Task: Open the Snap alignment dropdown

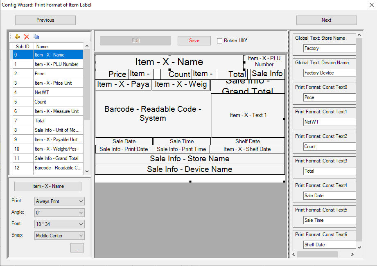Action: pyautogui.click(x=59, y=236)
